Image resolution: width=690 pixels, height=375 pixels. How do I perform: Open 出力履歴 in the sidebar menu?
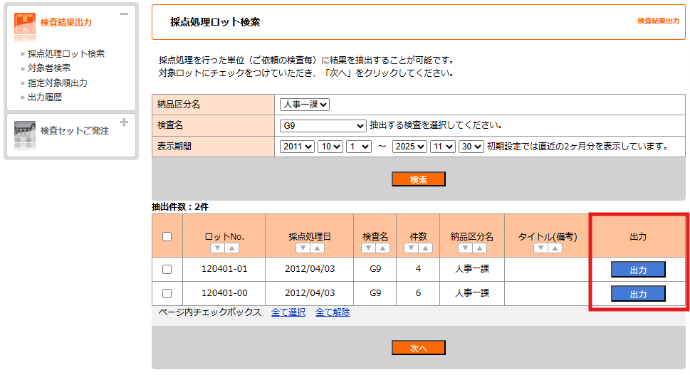pyautogui.click(x=45, y=97)
